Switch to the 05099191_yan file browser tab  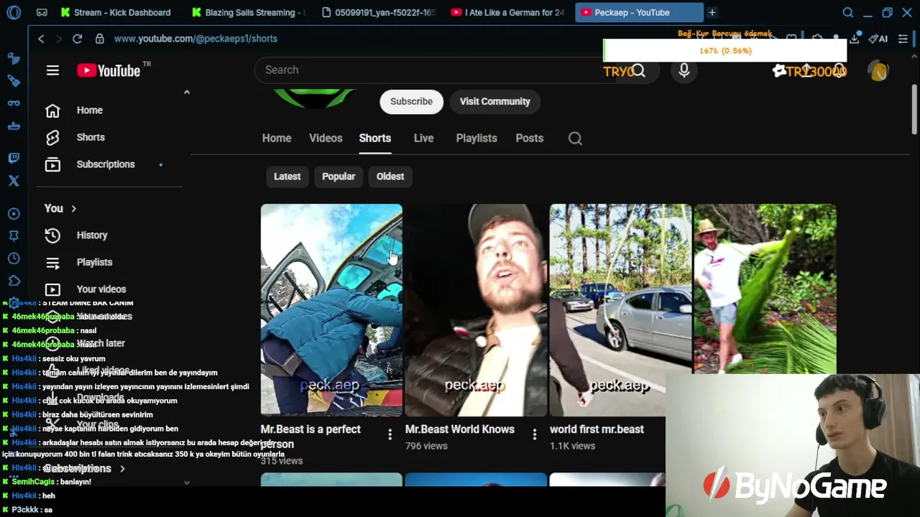tap(379, 12)
